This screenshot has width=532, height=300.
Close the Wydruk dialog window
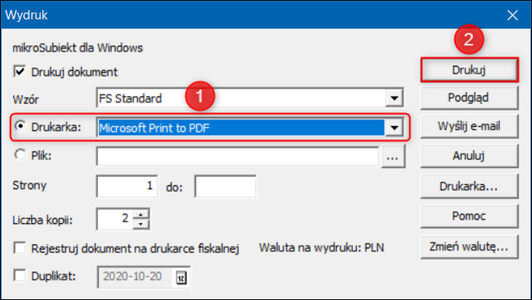(513, 15)
